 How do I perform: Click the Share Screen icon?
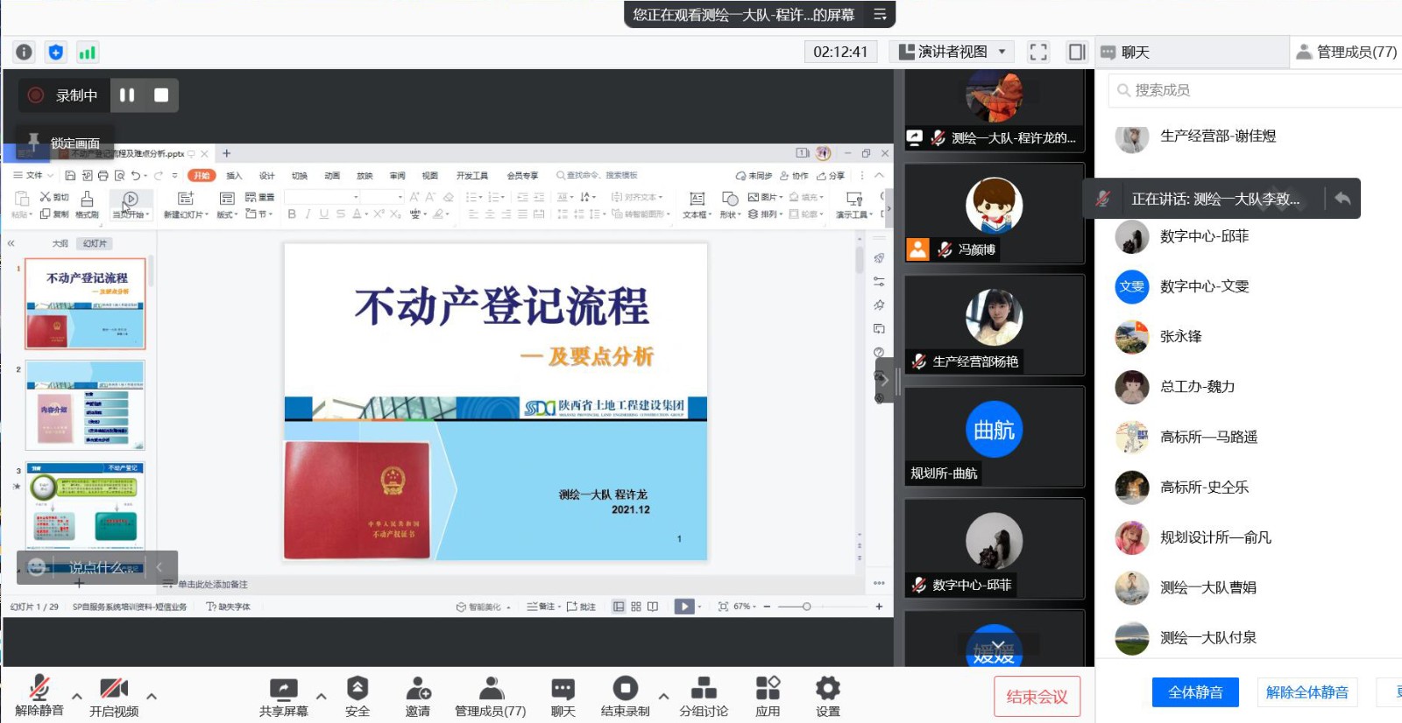click(x=283, y=690)
